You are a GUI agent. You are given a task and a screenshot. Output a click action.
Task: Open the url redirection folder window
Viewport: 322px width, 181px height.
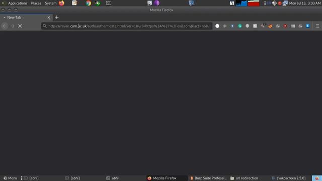[244, 178]
